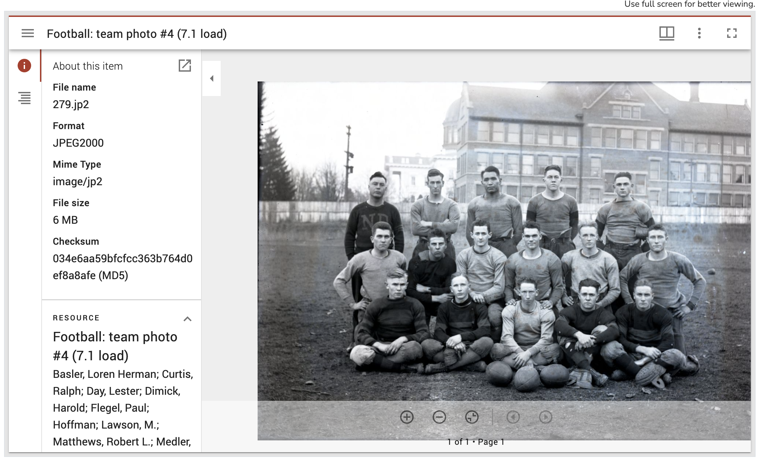Screen dimensions: 761x461
Task: Click the red information icon tab
Action: pos(24,66)
